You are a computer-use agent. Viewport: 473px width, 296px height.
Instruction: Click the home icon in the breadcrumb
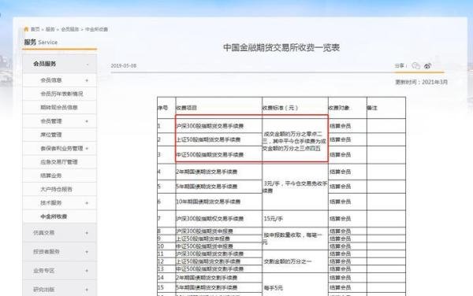coord(26,29)
